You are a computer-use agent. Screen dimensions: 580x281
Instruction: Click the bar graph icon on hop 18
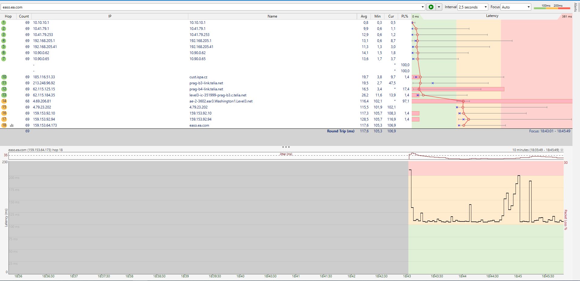click(12, 125)
